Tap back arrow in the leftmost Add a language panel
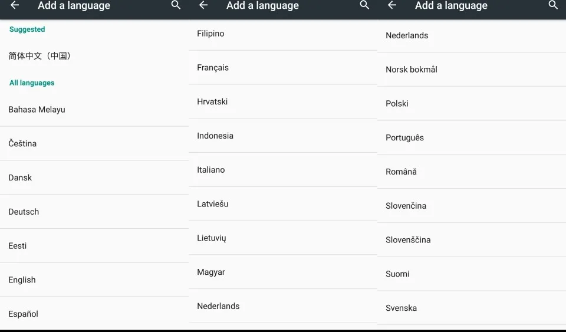The image size is (566, 332). point(15,5)
